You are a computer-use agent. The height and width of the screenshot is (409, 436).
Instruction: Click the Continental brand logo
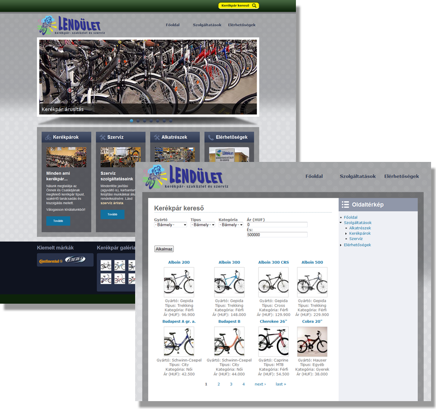(x=50, y=261)
